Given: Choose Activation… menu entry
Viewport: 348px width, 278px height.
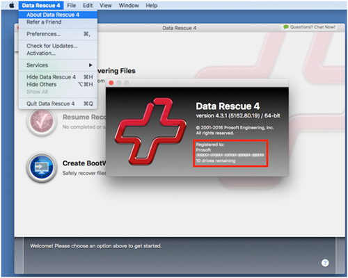Looking at the screenshot, I should point(58,53).
